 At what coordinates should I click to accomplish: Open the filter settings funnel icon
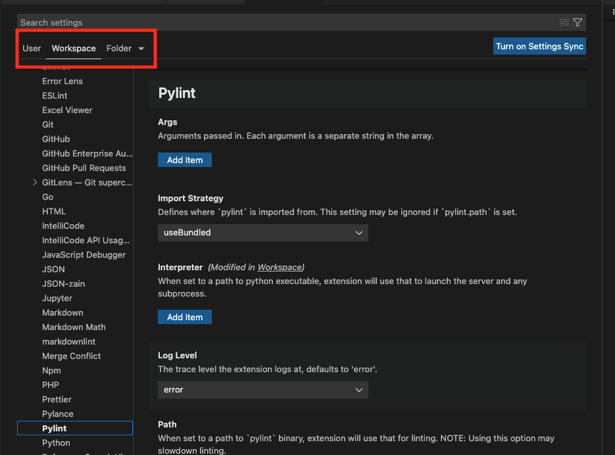coord(578,22)
